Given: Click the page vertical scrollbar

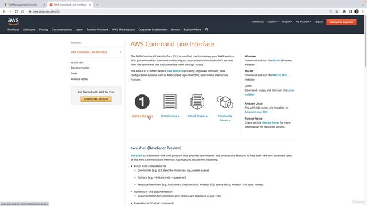Looking at the screenshot, I should (x=366, y=42).
